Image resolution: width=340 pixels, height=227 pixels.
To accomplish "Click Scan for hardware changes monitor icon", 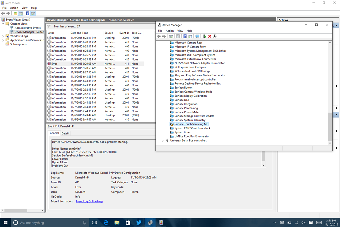I will coord(197,36).
